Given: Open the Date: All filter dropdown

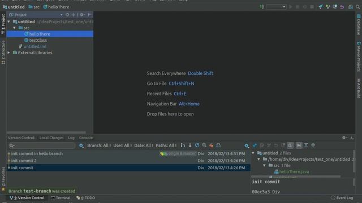Looking at the screenshot, I should pos(143,145).
